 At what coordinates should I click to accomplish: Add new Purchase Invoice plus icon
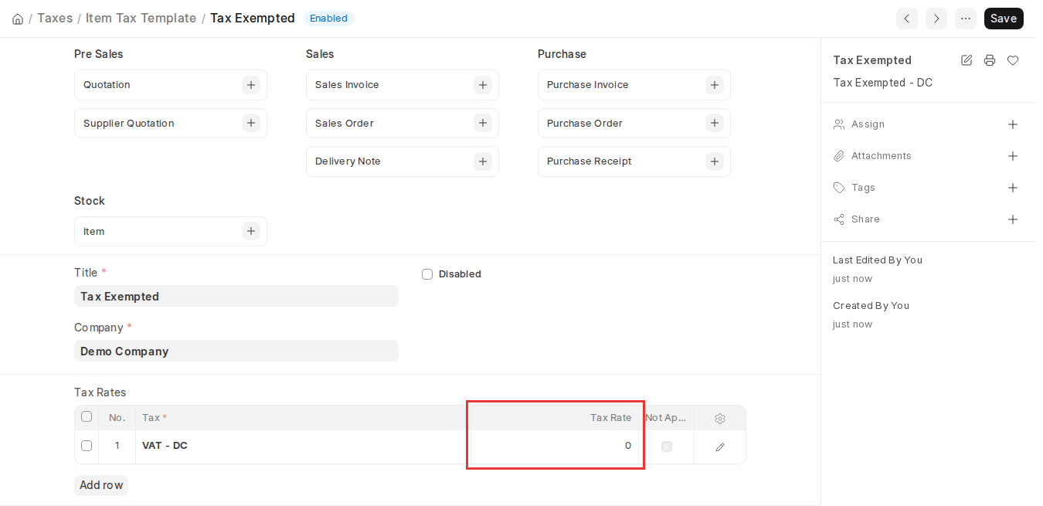tap(715, 85)
